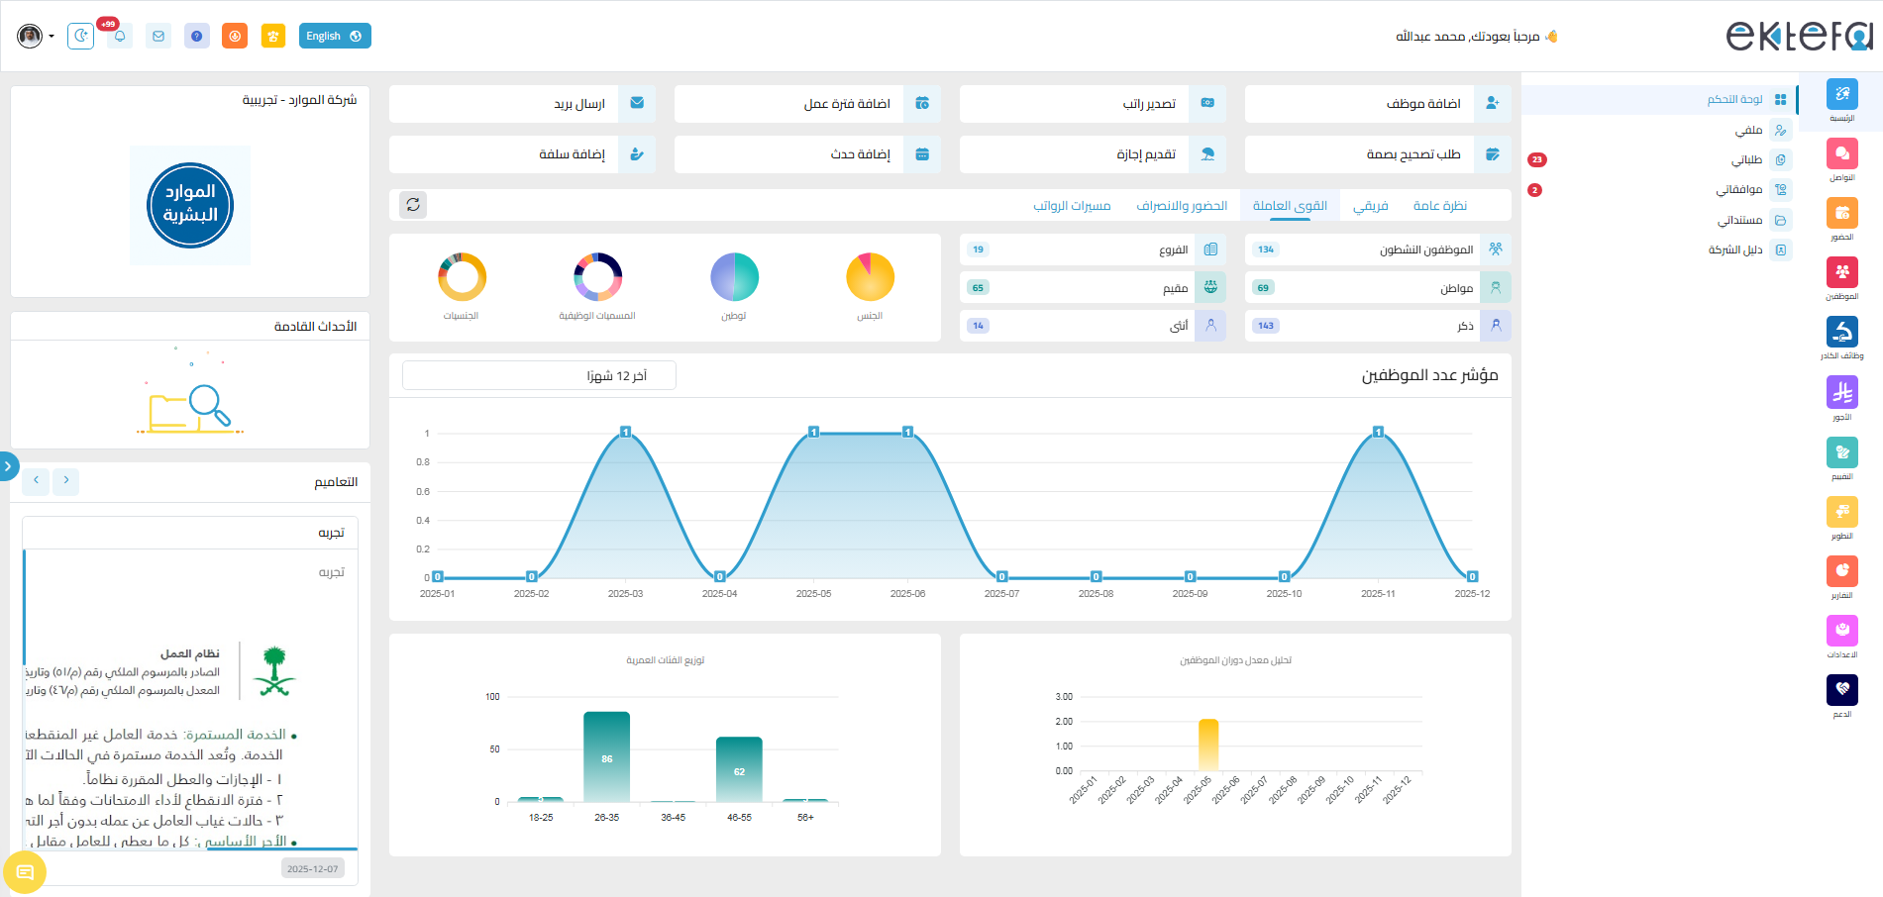Refresh the dashboard statistics with reload icon

click(x=413, y=205)
